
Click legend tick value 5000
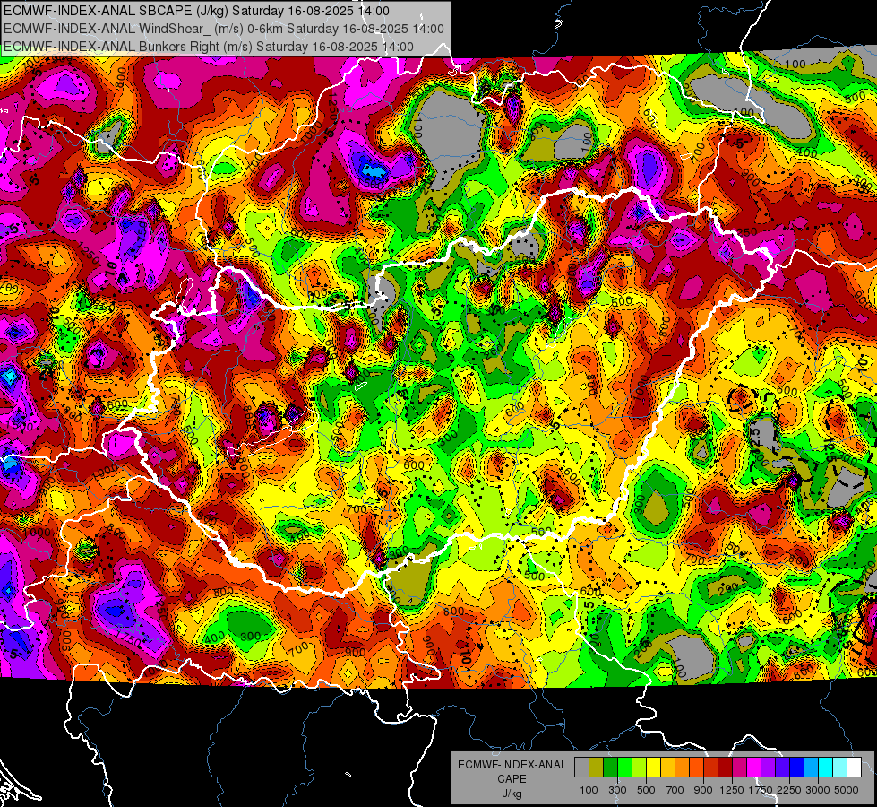coord(847,790)
